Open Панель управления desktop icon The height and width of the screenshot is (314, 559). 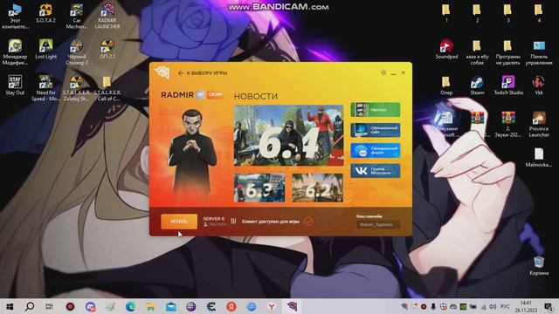tap(539, 52)
